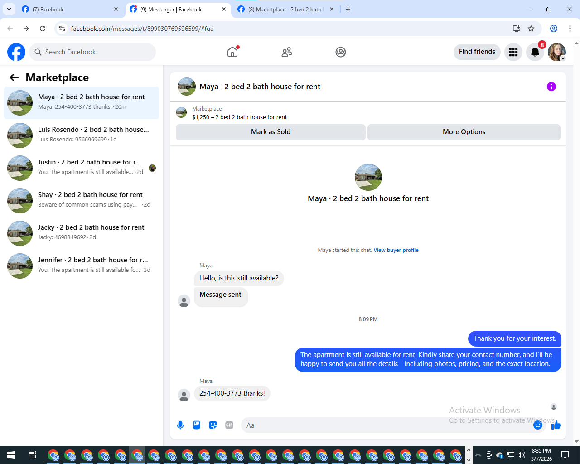
Task: Open the Windows notification center
Action: pos(565,455)
